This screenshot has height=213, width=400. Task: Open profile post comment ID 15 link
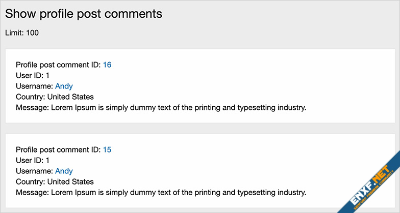coord(107,149)
